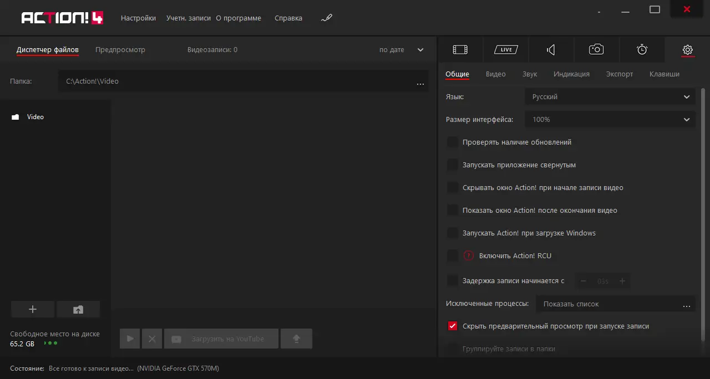Enable Запускать Action! при загрузке Windows
The image size is (710, 379).
(x=453, y=233)
